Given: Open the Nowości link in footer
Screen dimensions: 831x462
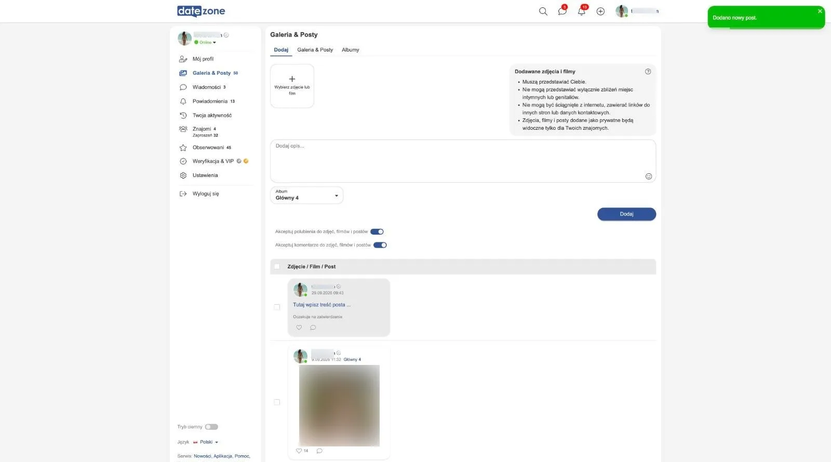Looking at the screenshot, I should point(203,456).
